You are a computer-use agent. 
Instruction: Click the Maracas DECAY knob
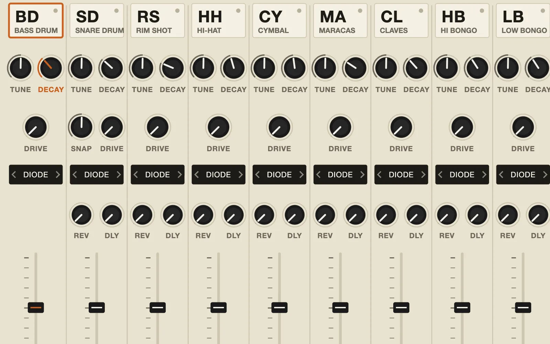pyautogui.click(x=355, y=68)
